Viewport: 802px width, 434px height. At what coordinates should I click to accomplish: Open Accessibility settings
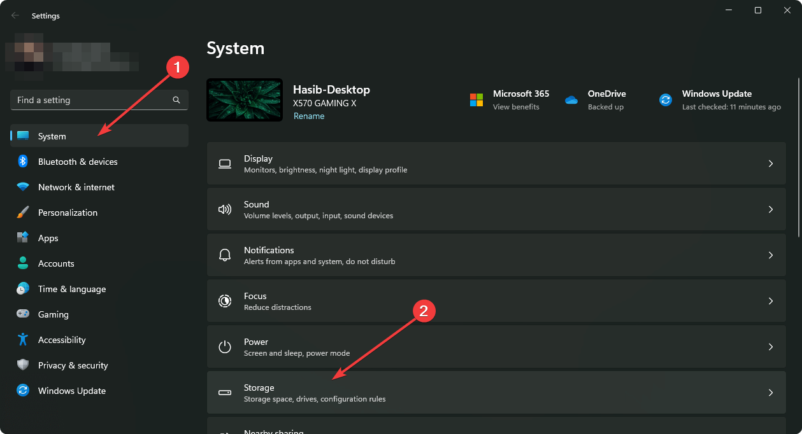pyautogui.click(x=99, y=339)
